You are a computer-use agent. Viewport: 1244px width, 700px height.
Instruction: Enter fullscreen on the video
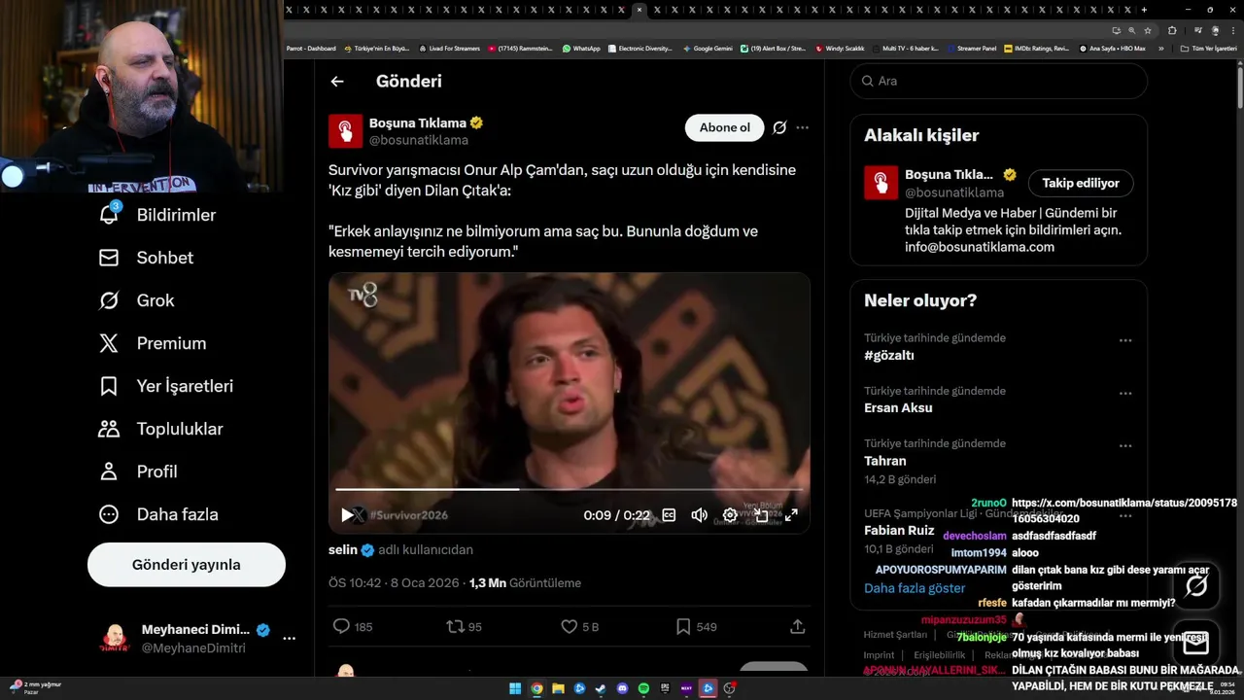(x=791, y=515)
